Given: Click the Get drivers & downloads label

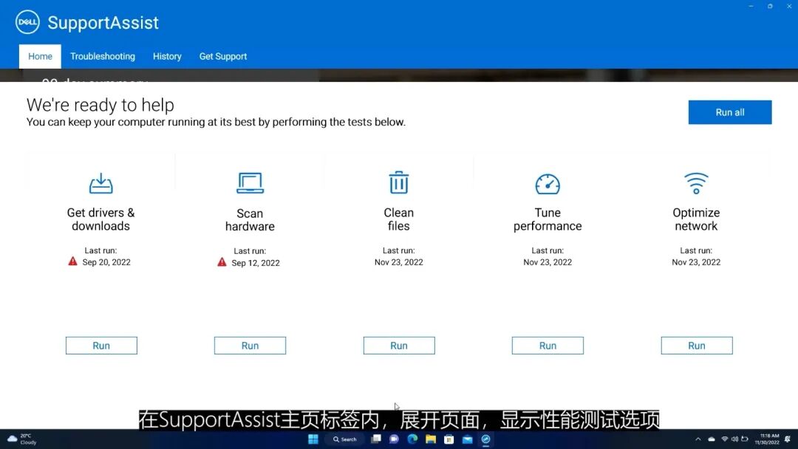Looking at the screenshot, I should click(100, 219).
